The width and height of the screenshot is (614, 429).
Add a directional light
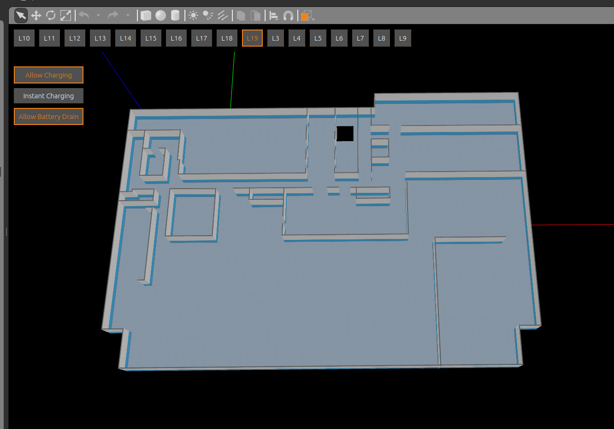pyautogui.click(x=223, y=16)
